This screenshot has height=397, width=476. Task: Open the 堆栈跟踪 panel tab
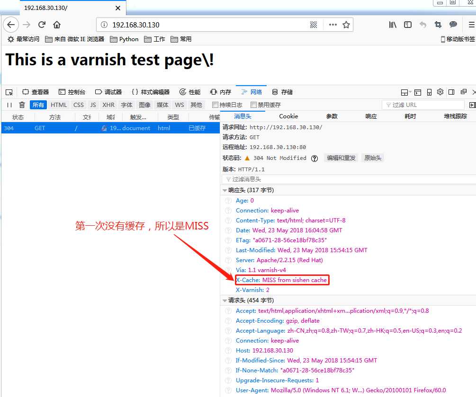click(x=455, y=116)
